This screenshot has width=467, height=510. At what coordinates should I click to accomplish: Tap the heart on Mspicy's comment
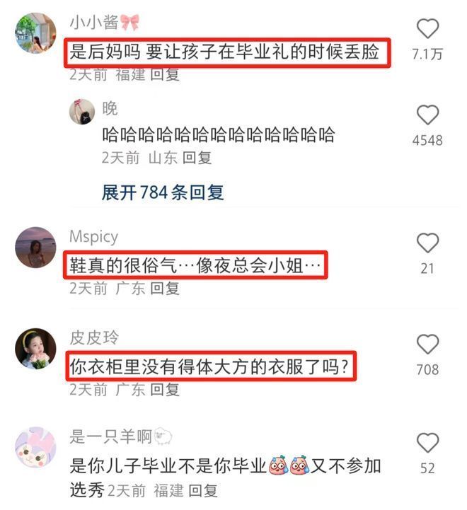[427, 243]
